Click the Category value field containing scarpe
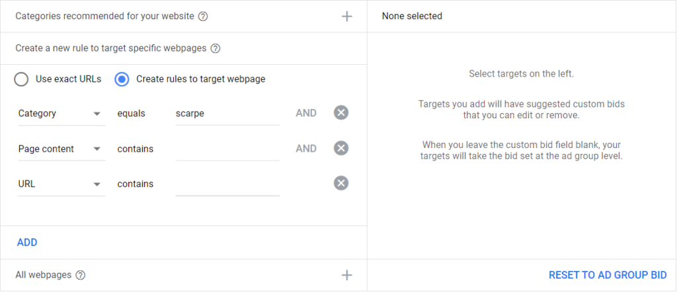 click(227, 114)
